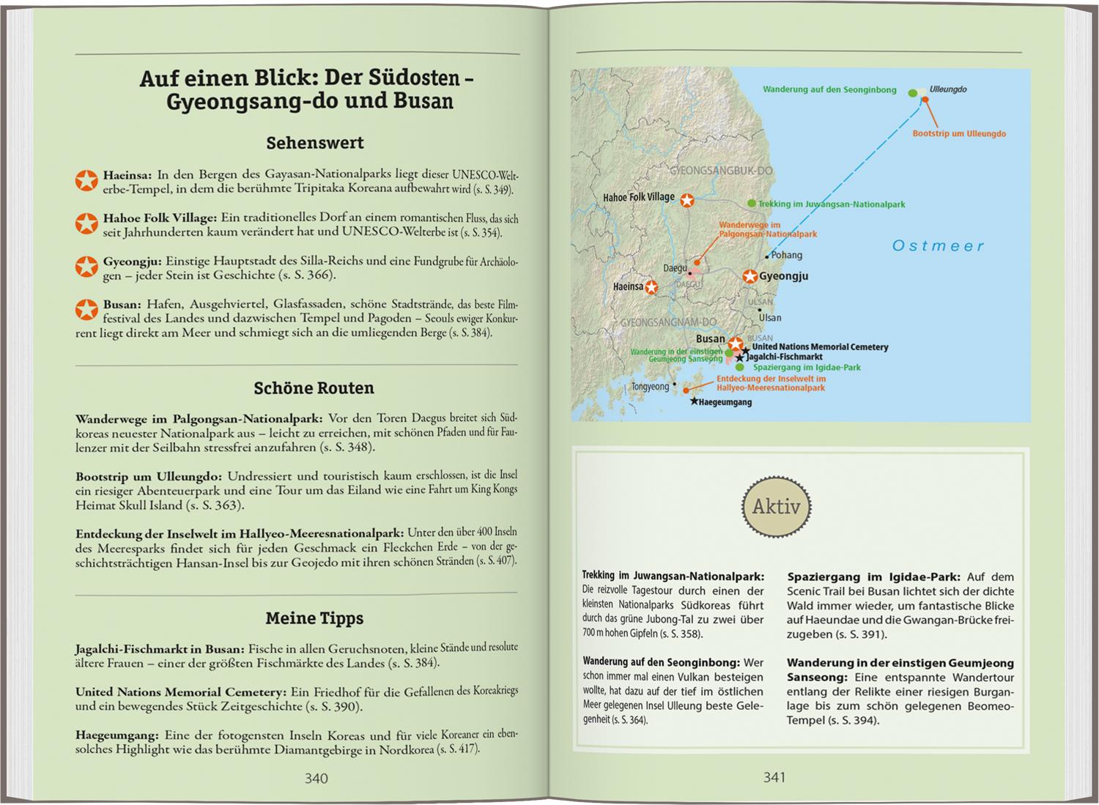
Task: Click the United Nations Memorial Cemetery map label
Action: click(x=819, y=346)
